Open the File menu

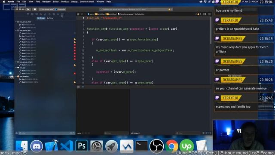coord(18,2)
